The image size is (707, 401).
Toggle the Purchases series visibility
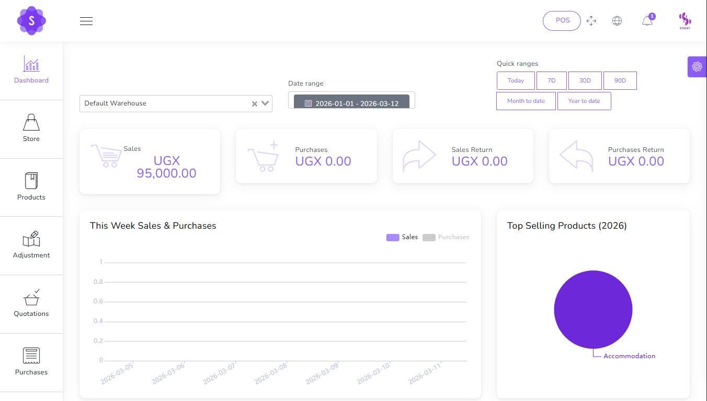coord(446,237)
